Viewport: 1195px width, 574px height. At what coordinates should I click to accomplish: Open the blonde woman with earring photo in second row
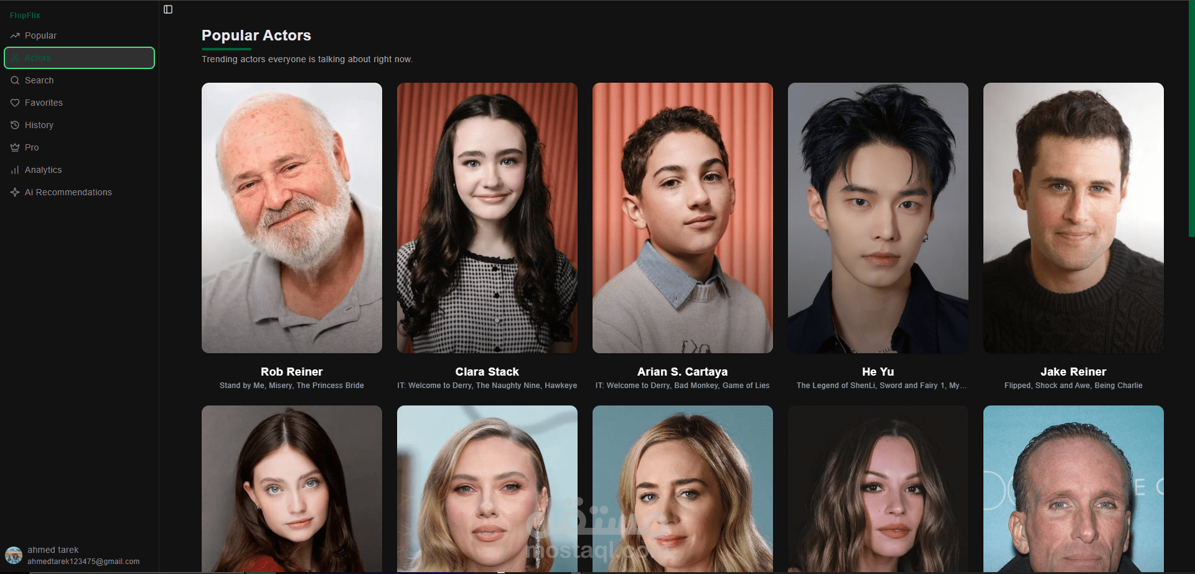coord(487,489)
